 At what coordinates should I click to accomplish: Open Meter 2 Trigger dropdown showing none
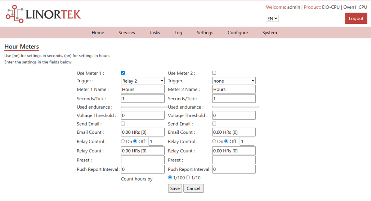click(234, 81)
